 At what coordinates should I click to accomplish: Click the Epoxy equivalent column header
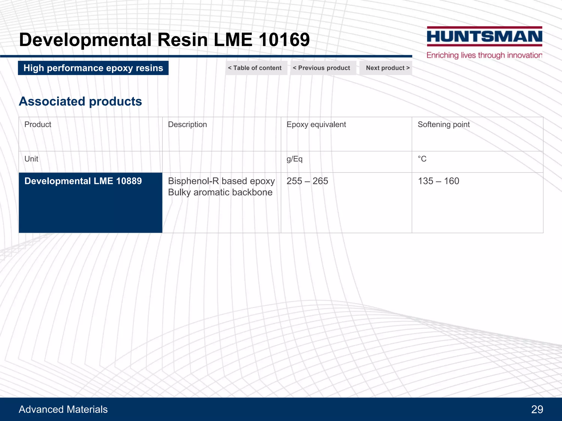click(x=316, y=124)
